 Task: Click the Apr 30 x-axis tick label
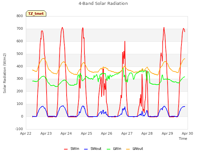pyautogui.click(x=187, y=133)
